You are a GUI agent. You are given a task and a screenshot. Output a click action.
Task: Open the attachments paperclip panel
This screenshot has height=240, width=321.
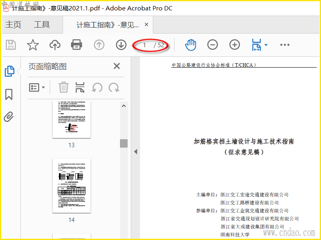(x=8, y=117)
